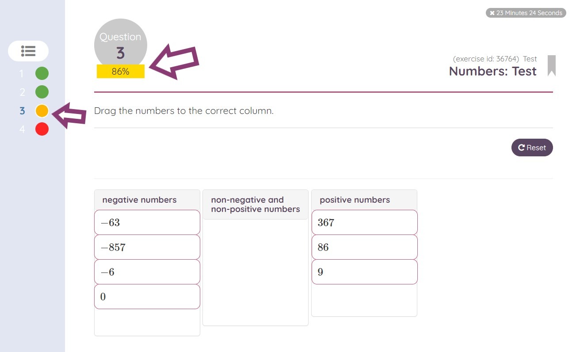Click the Numbers: Test title link
576x352 pixels.
pyautogui.click(x=492, y=71)
